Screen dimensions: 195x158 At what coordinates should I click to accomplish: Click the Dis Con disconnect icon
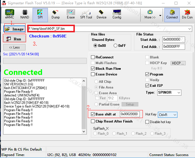[x=187, y=14]
